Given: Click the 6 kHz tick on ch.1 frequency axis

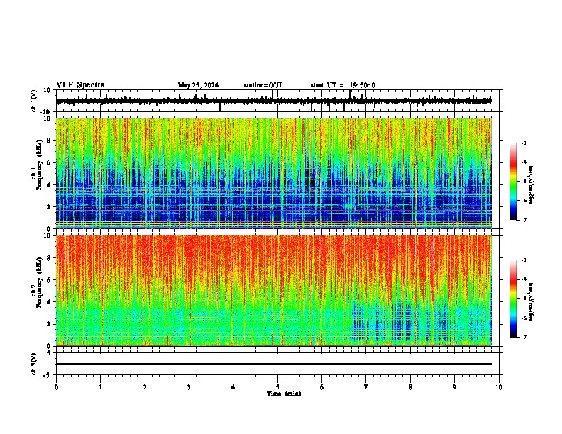Looking at the screenshot, I should (x=49, y=162).
